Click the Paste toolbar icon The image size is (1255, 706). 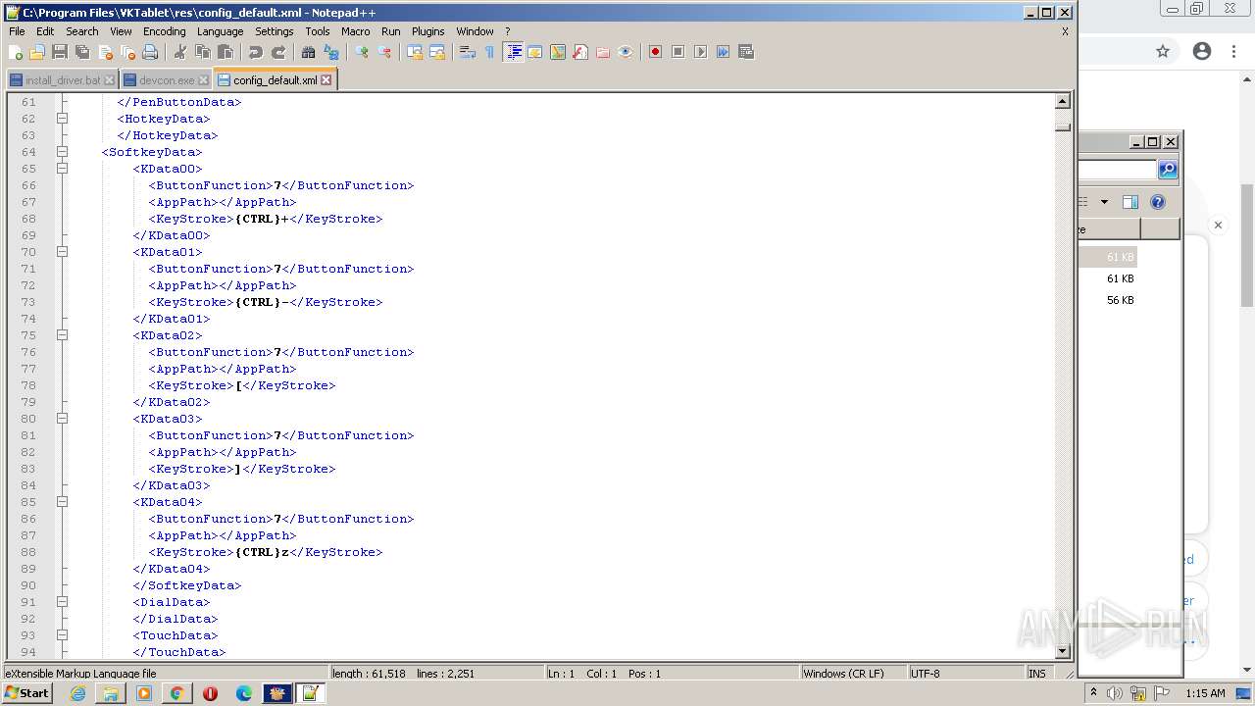point(225,52)
